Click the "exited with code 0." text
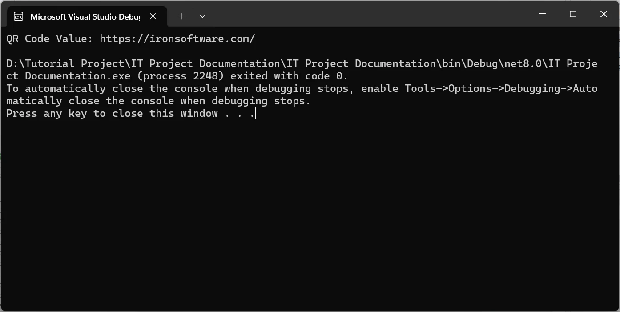Viewport: 620px width, 312px height. pos(289,76)
